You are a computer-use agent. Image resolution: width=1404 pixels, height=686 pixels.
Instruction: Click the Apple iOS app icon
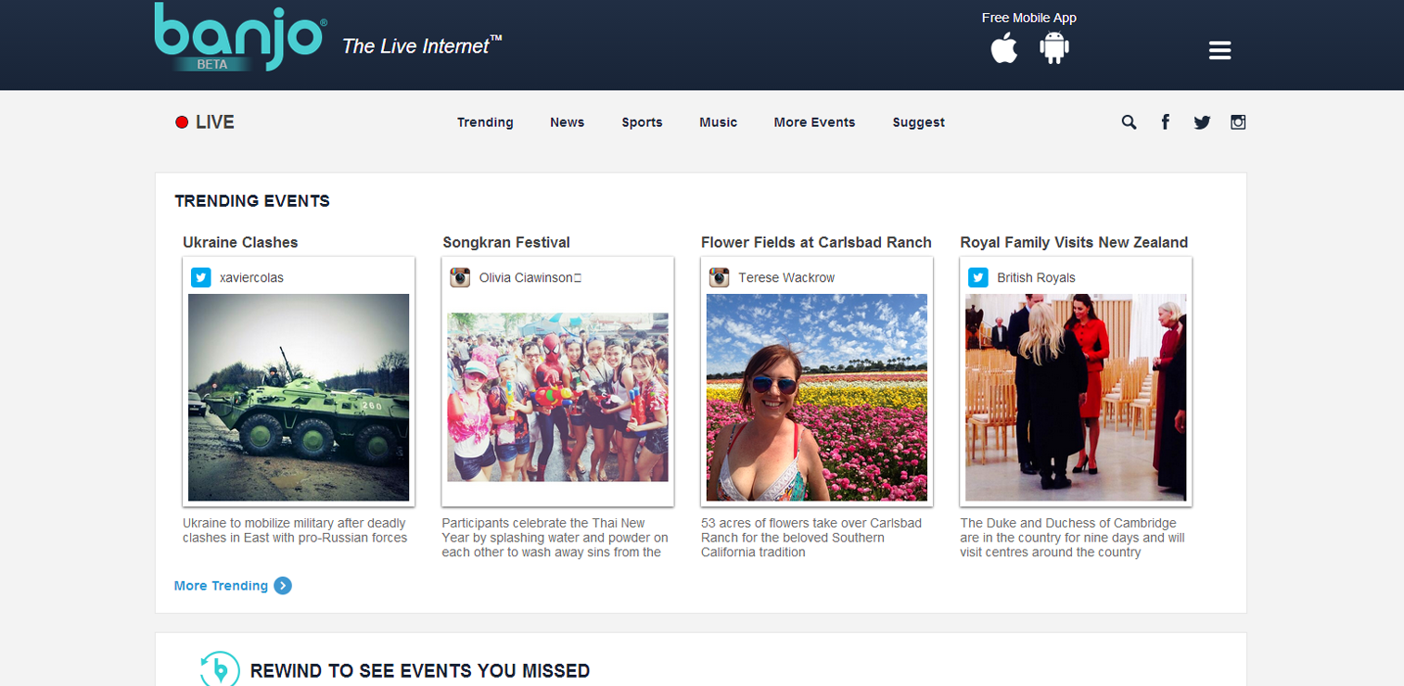click(1003, 48)
